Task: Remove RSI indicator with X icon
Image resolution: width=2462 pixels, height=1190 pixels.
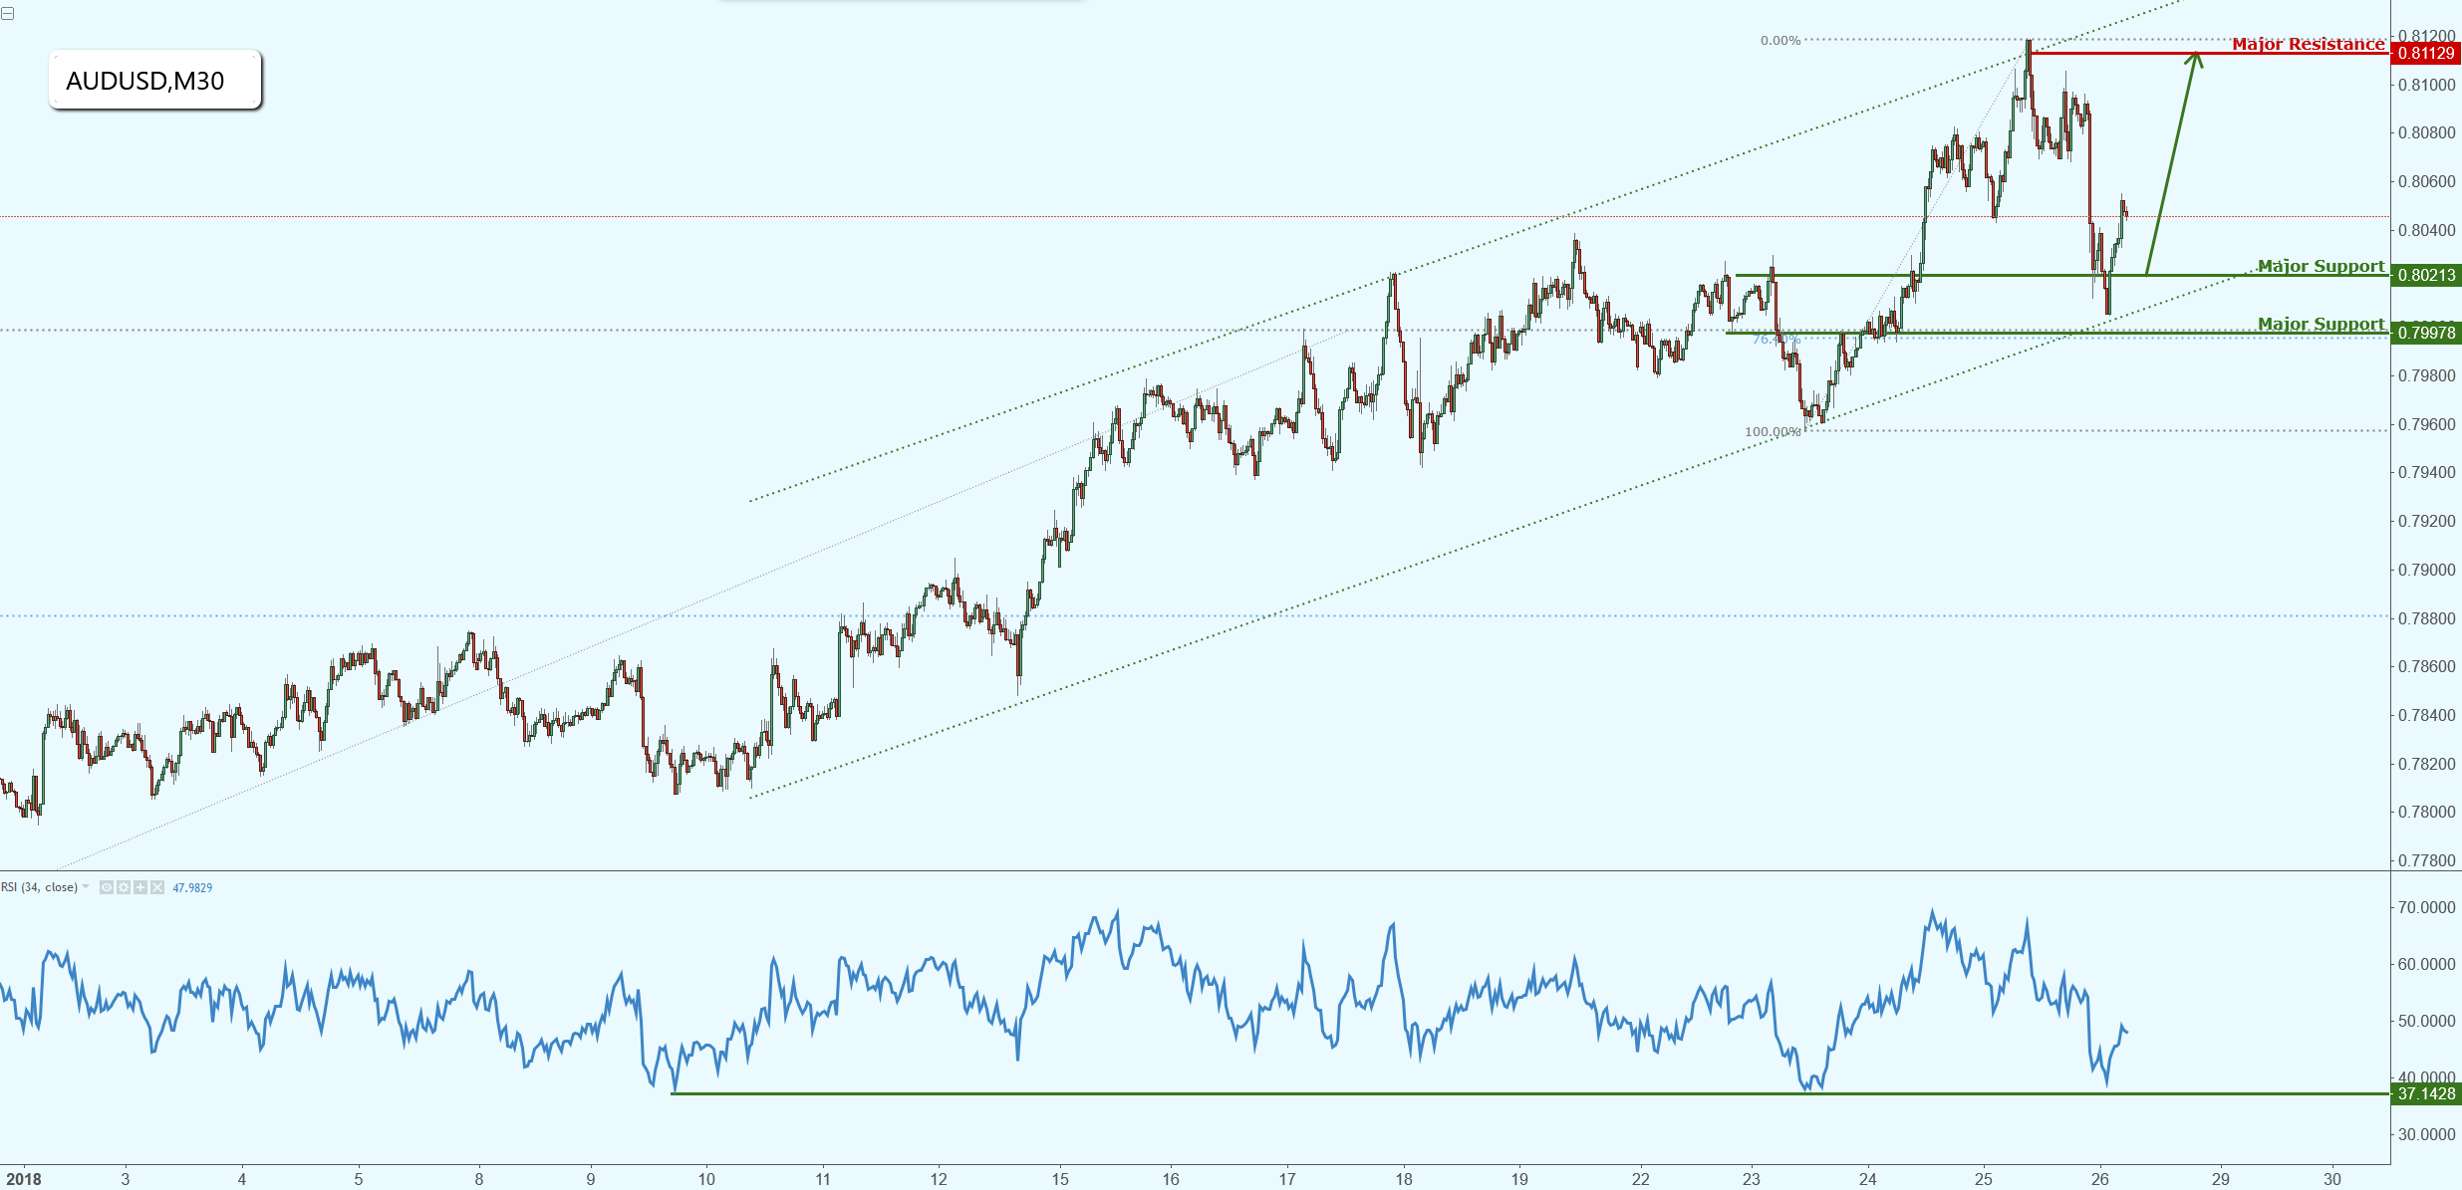Action: (157, 887)
